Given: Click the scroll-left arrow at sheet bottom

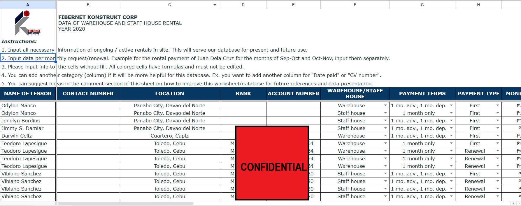Looking at the screenshot, I should (x=513, y=203).
